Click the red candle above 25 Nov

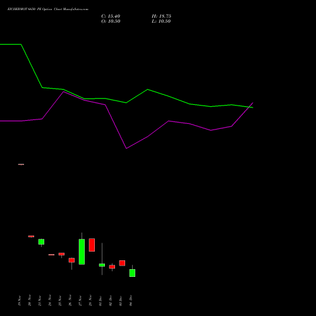pos(61,254)
